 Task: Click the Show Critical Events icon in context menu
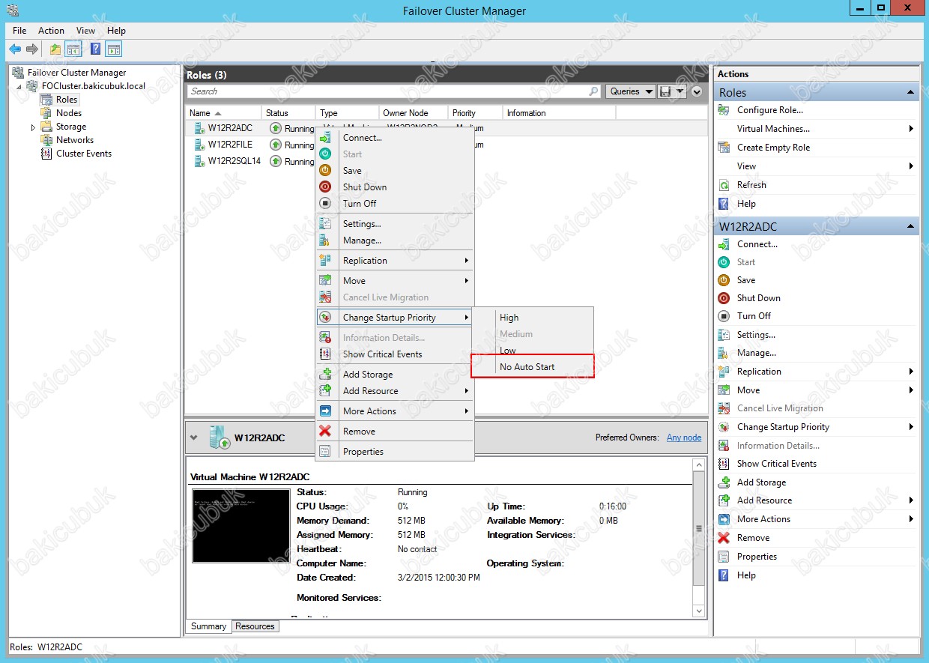325,354
